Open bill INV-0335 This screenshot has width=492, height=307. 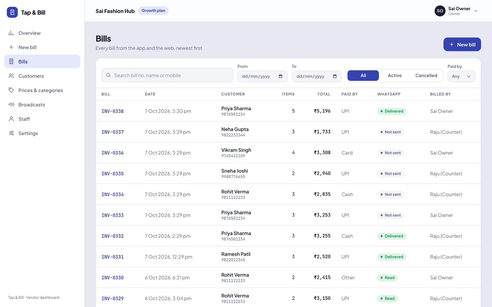(113, 173)
